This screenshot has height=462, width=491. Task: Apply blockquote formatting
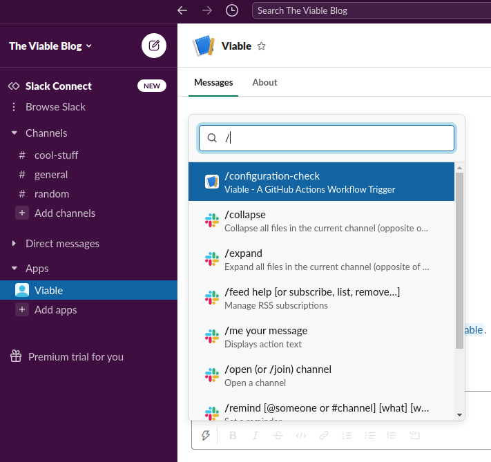click(x=392, y=435)
